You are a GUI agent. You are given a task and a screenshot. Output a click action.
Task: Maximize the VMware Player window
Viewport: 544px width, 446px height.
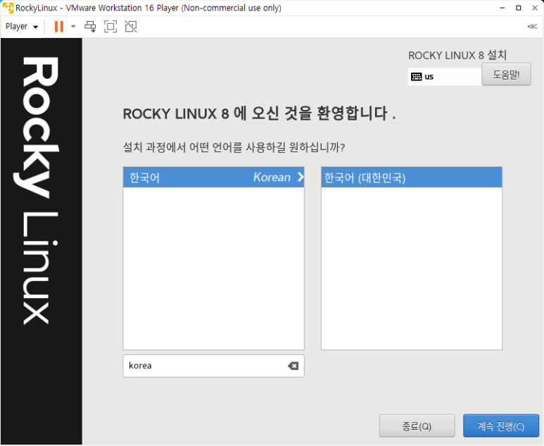(x=519, y=8)
